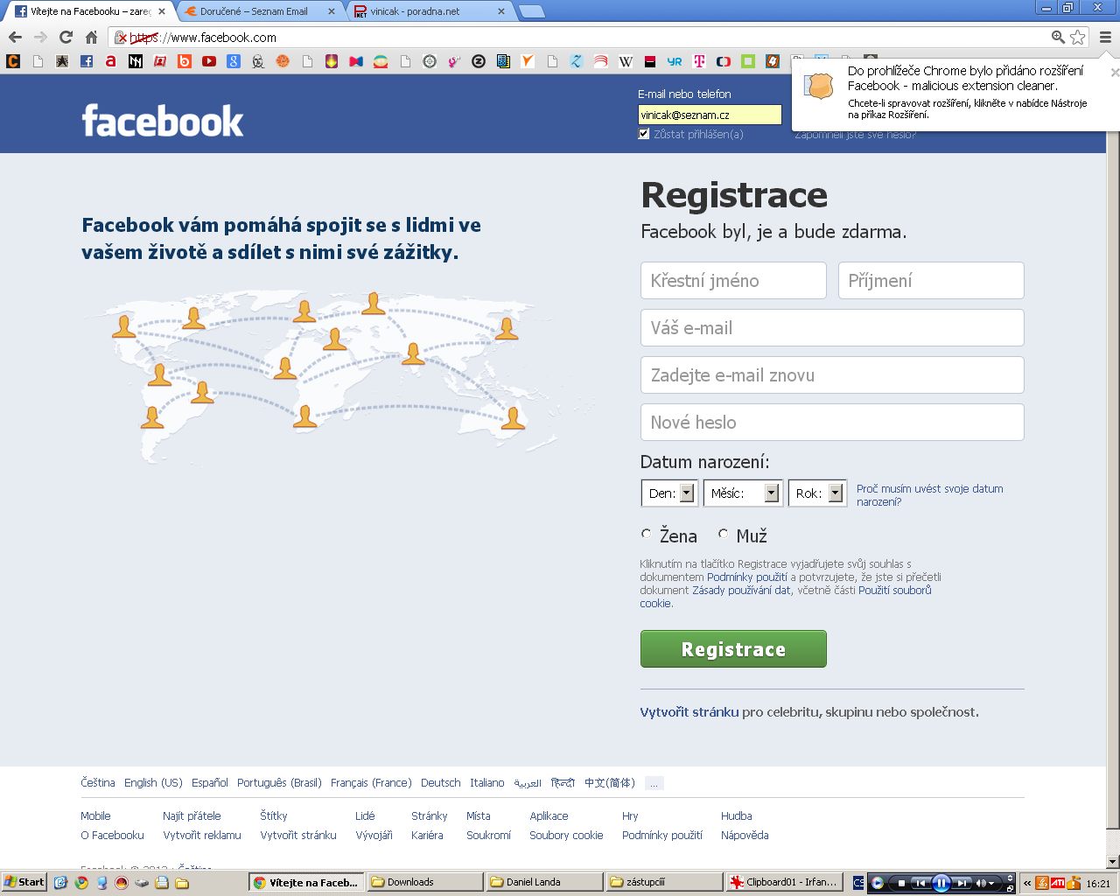Show more languages with the '...' button

pyautogui.click(x=654, y=783)
